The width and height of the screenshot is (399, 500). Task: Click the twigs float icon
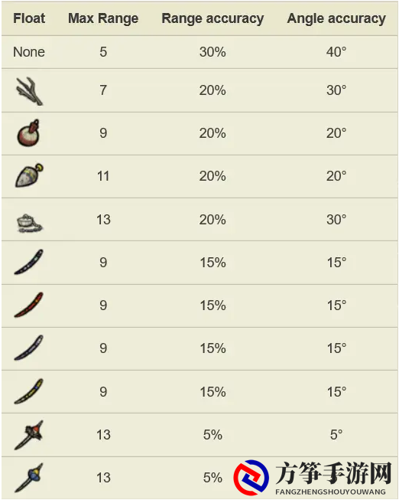click(29, 91)
